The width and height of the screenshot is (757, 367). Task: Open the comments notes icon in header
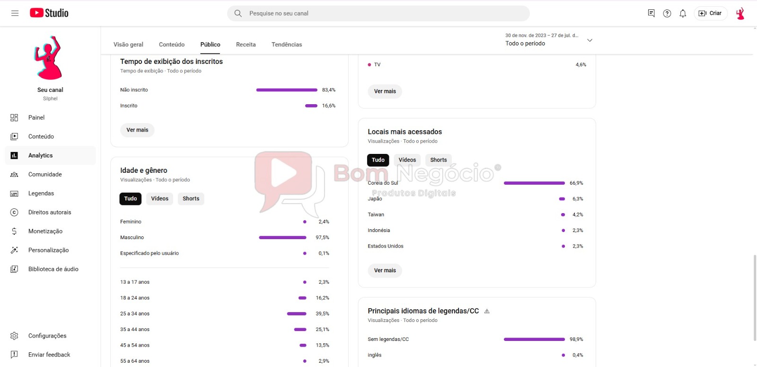pos(651,13)
